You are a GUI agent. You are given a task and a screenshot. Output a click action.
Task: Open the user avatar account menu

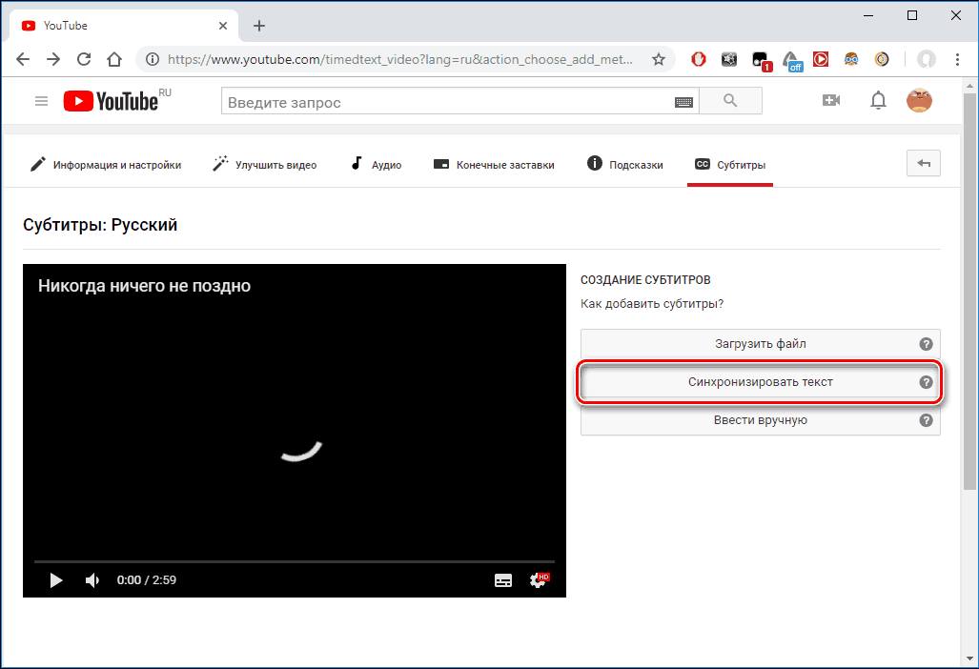coord(919,101)
